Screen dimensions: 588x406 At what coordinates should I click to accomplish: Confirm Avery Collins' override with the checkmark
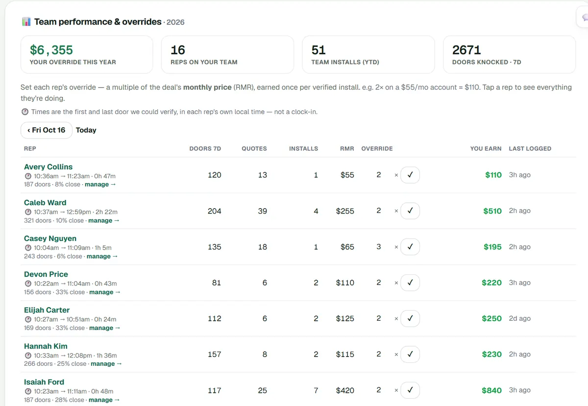410,175
